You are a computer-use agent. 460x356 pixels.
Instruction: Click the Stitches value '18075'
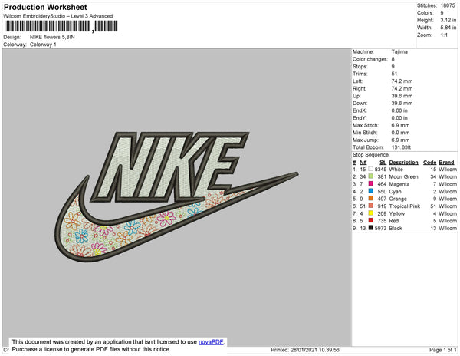click(x=448, y=5)
